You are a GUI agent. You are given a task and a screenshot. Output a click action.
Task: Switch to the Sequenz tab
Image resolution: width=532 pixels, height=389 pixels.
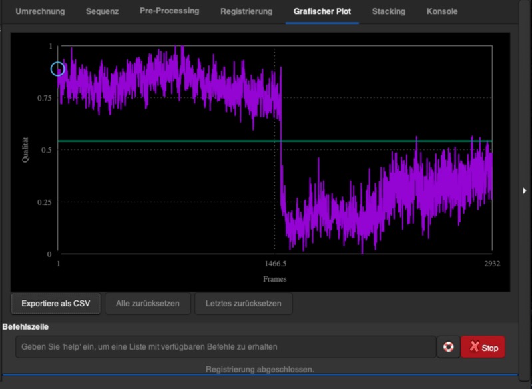coord(102,11)
